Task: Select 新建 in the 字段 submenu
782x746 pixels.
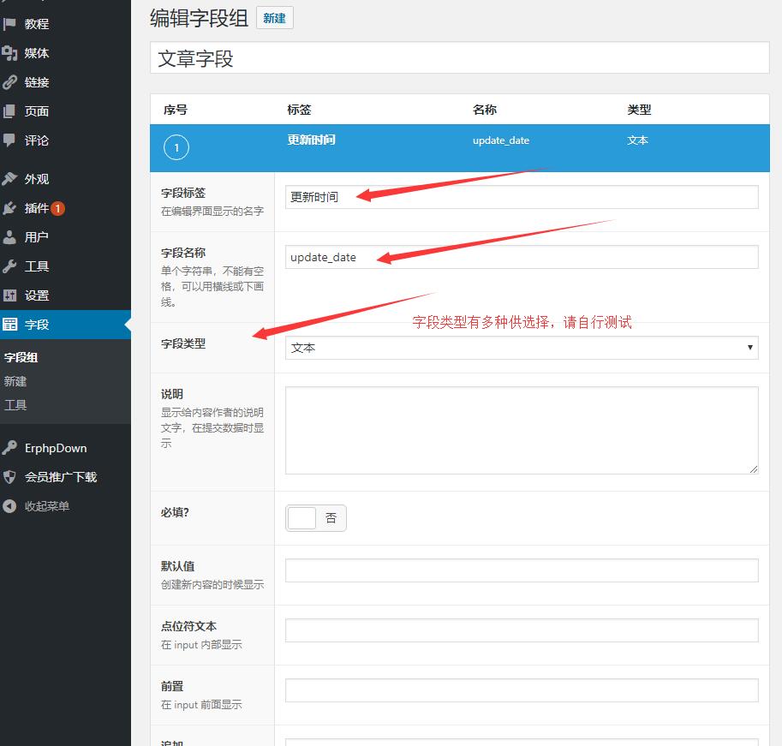Action: (x=15, y=381)
